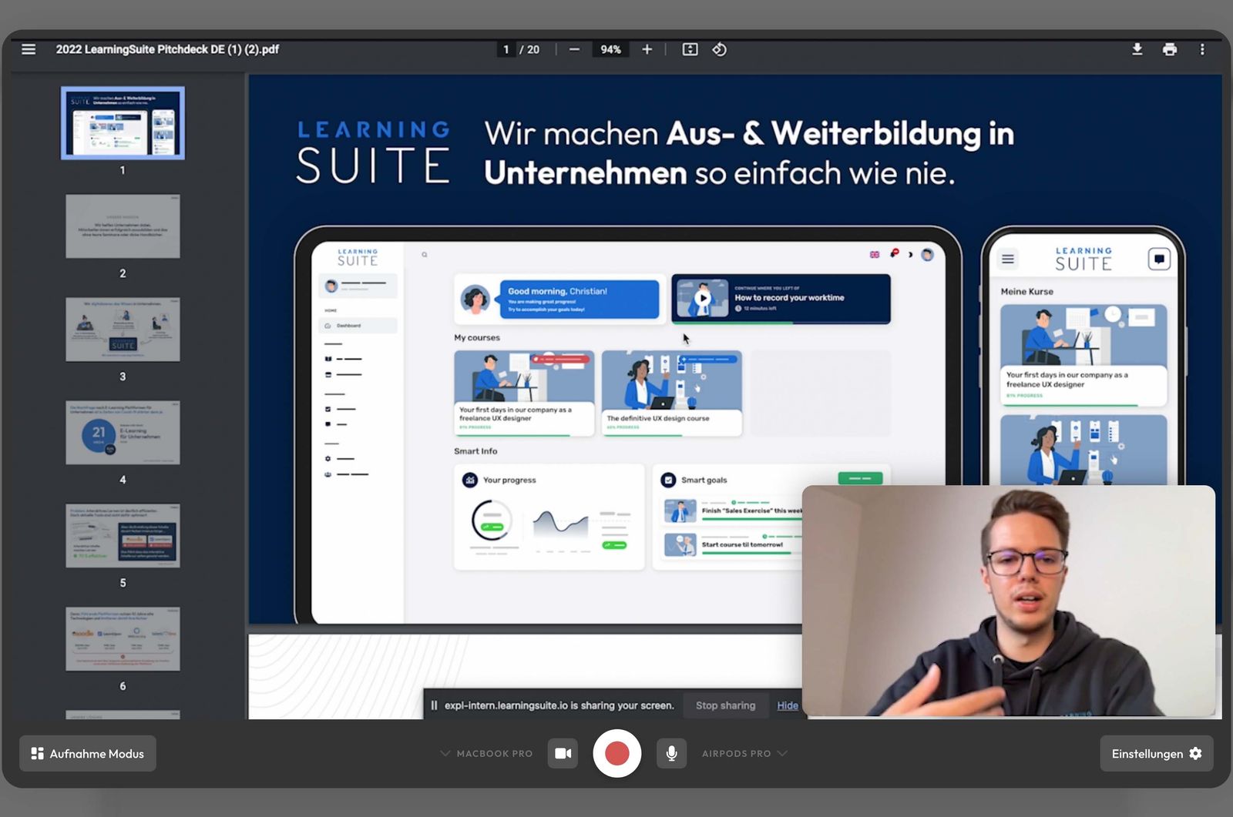Toggle the zoom percentage field
The width and height of the screenshot is (1233, 817).
(x=610, y=49)
